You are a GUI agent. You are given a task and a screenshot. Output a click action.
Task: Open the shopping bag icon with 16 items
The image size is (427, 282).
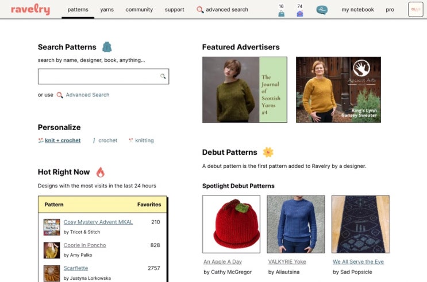(281, 13)
